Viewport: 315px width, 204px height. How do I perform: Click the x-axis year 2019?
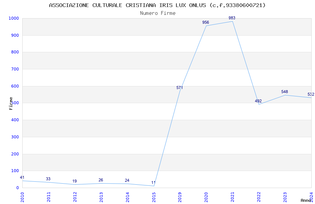(x=180, y=197)
